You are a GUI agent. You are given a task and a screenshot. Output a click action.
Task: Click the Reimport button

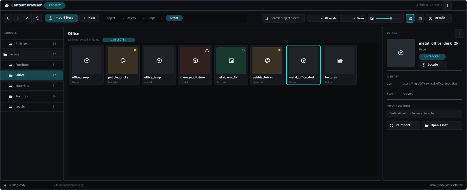point(403,126)
